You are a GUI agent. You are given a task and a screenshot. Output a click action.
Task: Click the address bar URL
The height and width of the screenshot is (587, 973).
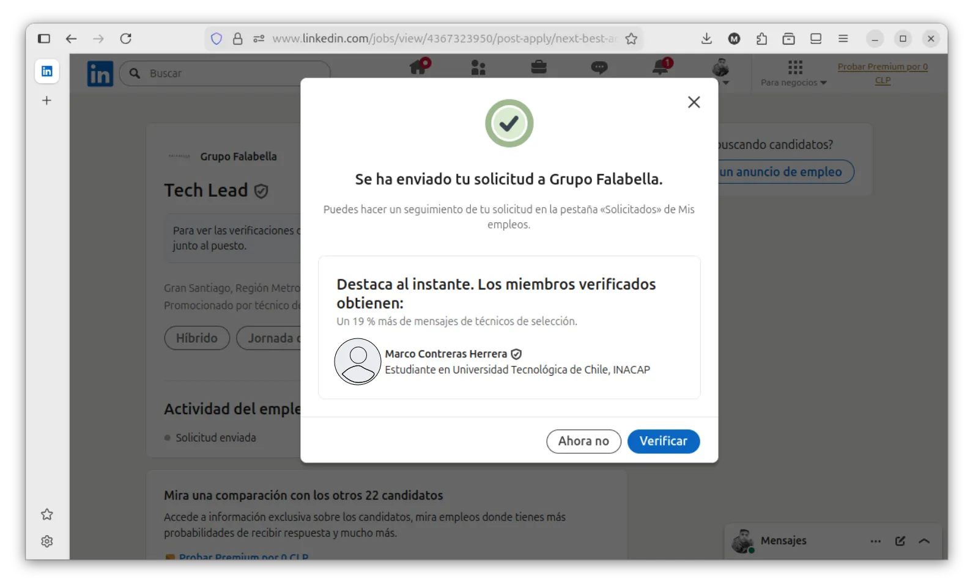(x=444, y=38)
